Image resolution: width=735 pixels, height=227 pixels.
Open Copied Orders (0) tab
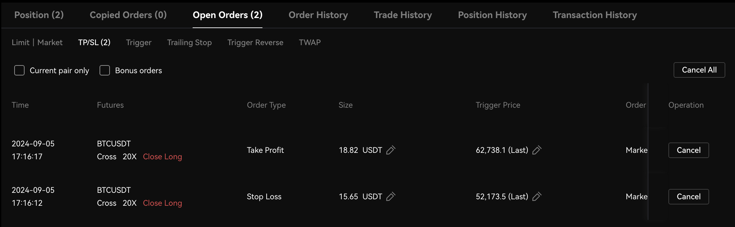pyautogui.click(x=128, y=15)
